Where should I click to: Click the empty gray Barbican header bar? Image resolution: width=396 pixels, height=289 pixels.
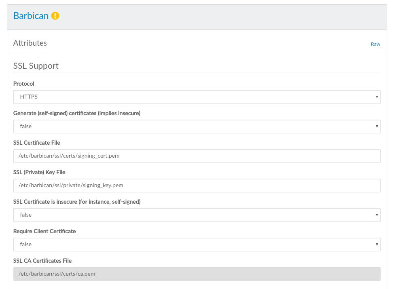(222, 17)
